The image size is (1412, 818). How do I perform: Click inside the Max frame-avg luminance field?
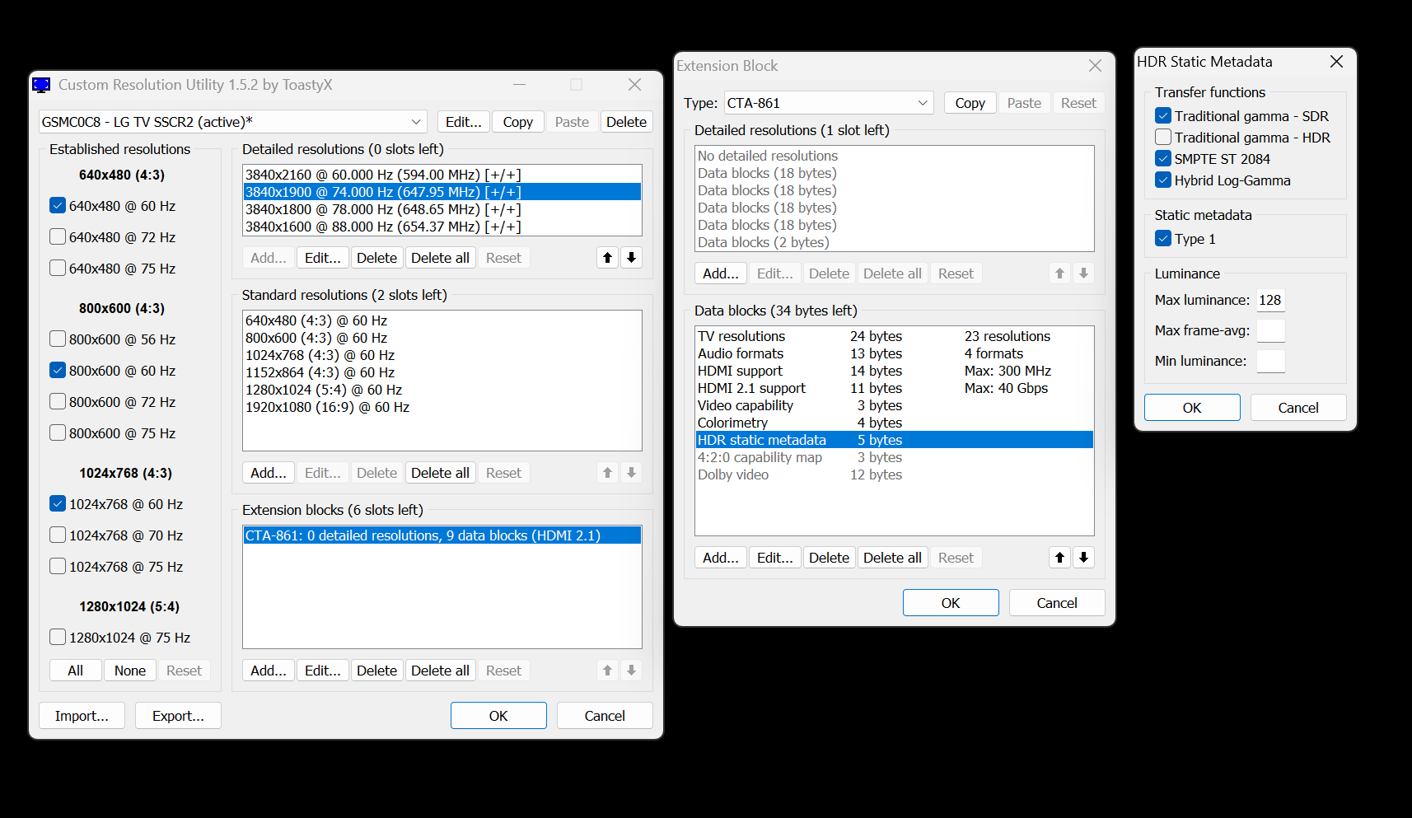pyautogui.click(x=1271, y=330)
